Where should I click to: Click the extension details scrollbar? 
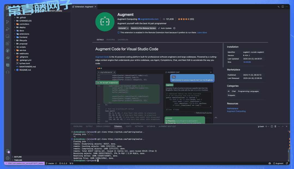coord(223,55)
